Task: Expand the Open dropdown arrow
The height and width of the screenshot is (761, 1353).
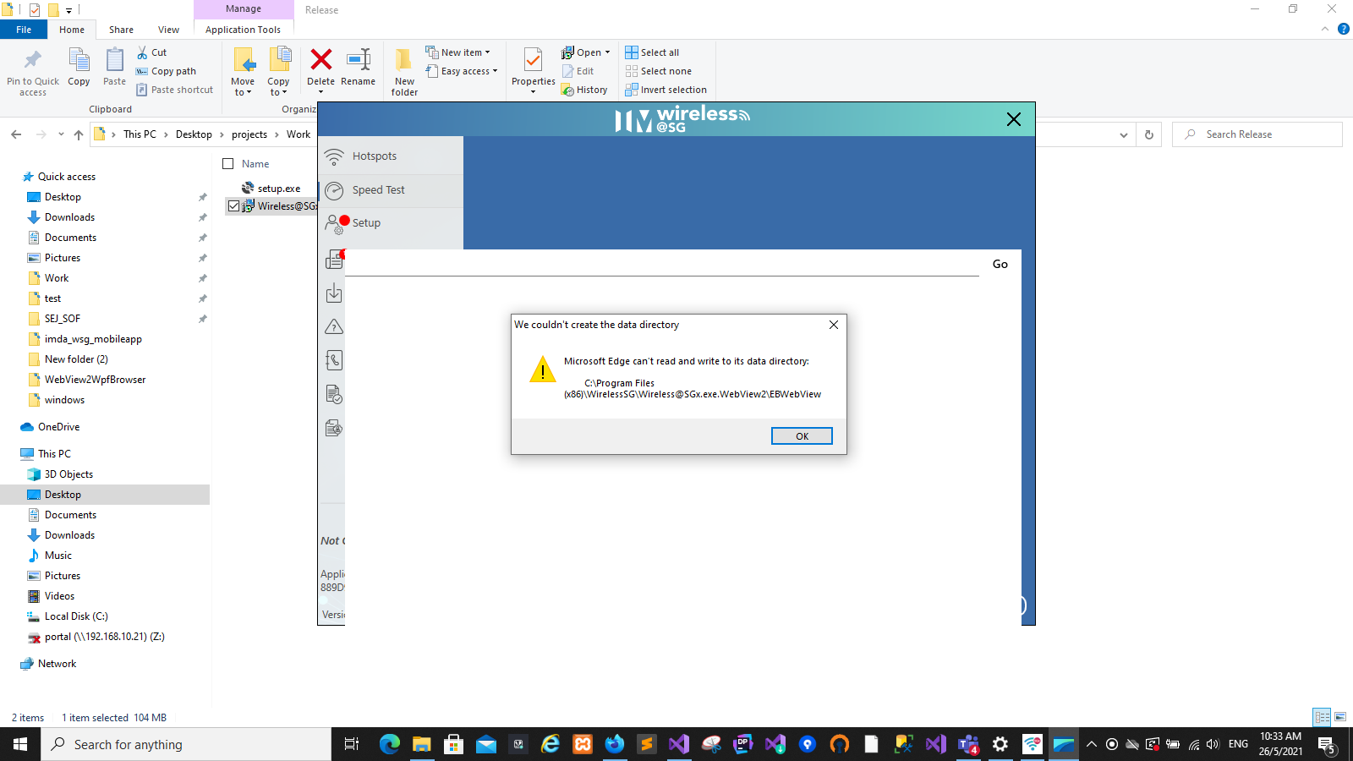Action: (607, 52)
